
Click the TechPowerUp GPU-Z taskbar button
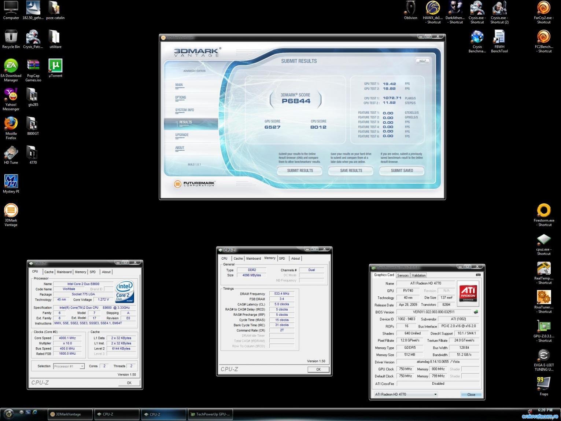coord(210,414)
